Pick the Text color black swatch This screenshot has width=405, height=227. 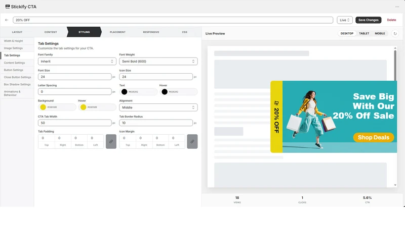coord(124,92)
